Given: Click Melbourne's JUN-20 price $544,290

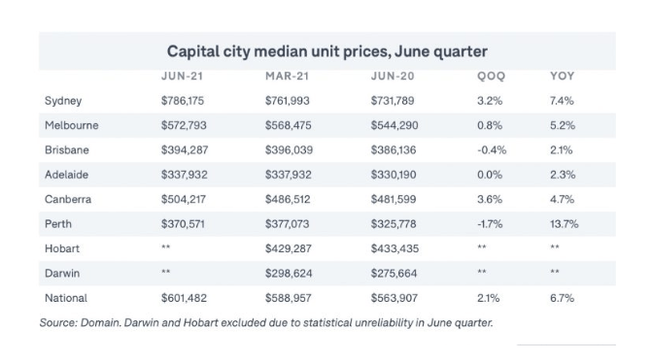Looking at the screenshot, I should [x=395, y=125].
